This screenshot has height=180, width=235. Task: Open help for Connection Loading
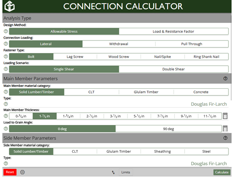[6, 44]
